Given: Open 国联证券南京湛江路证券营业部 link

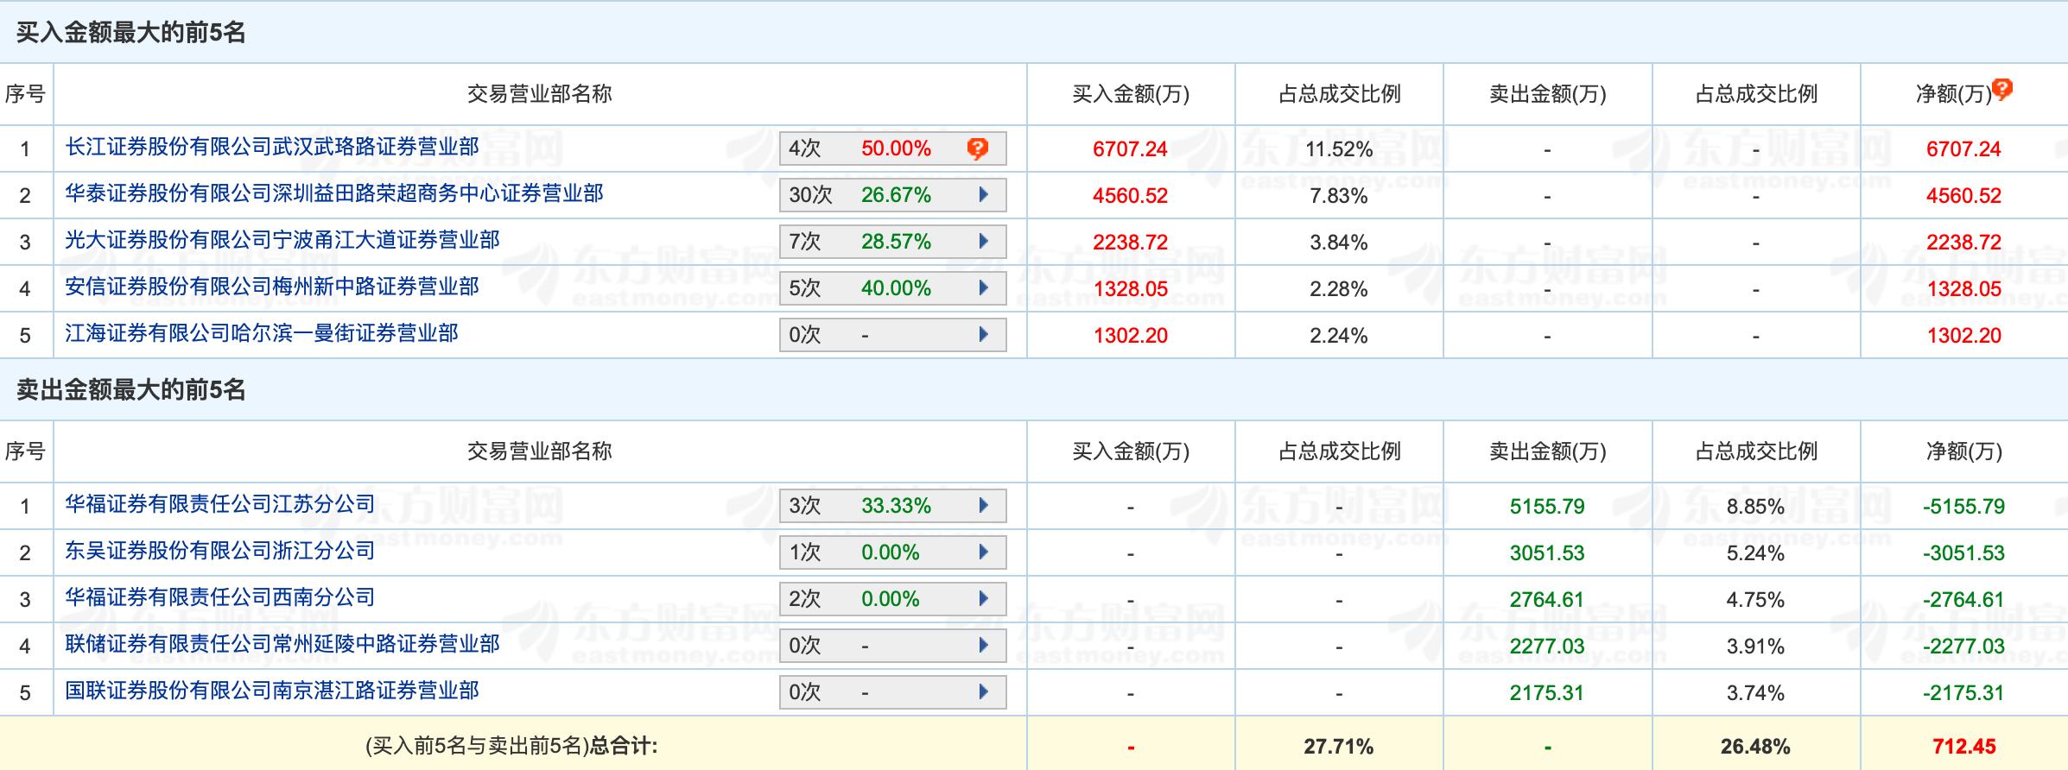Looking at the screenshot, I should click(272, 691).
